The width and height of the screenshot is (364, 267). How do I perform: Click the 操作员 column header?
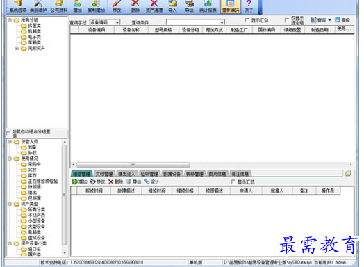(x=328, y=191)
